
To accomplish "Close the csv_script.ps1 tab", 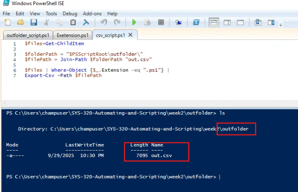I will 131,35.
